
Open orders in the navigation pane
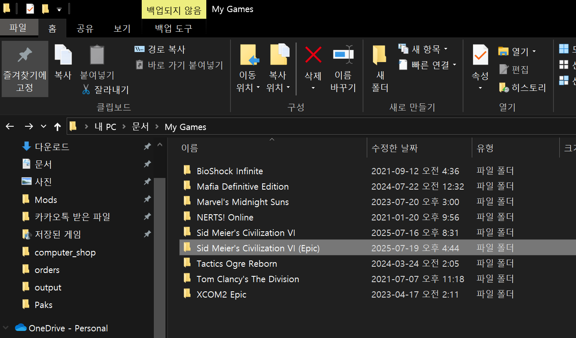click(x=47, y=270)
